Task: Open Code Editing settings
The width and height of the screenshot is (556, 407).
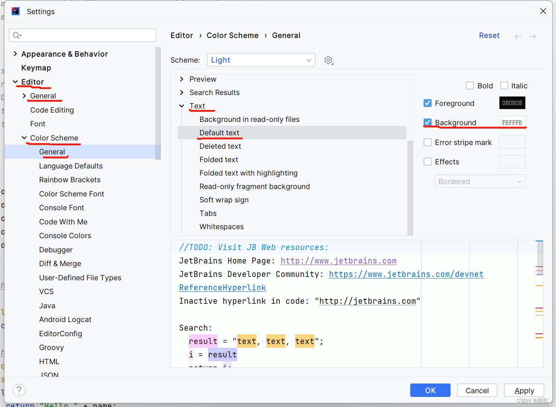Action: coord(52,110)
